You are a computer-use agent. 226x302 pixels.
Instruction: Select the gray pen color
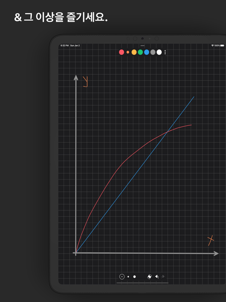pos(153,52)
